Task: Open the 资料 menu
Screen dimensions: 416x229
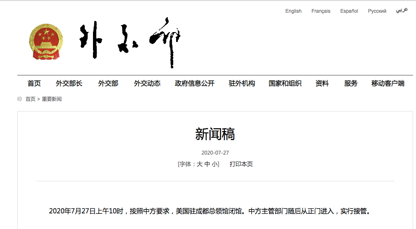Action: point(322,83)
